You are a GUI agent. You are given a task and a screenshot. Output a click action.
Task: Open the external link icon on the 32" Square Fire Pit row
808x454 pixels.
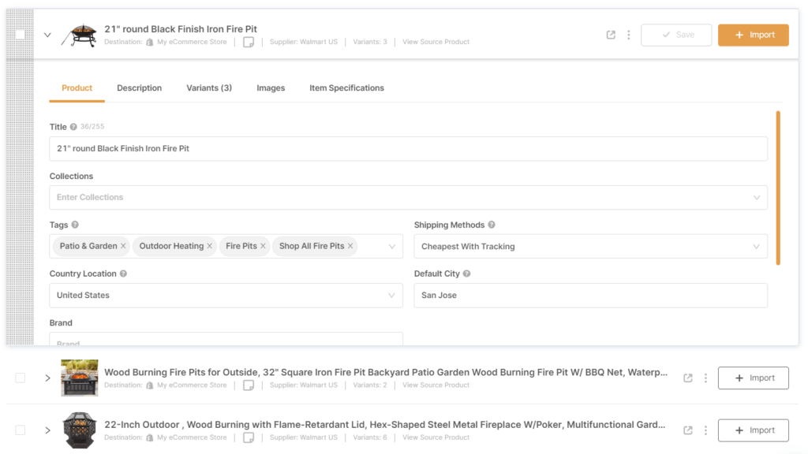click(x=690, y=378)
